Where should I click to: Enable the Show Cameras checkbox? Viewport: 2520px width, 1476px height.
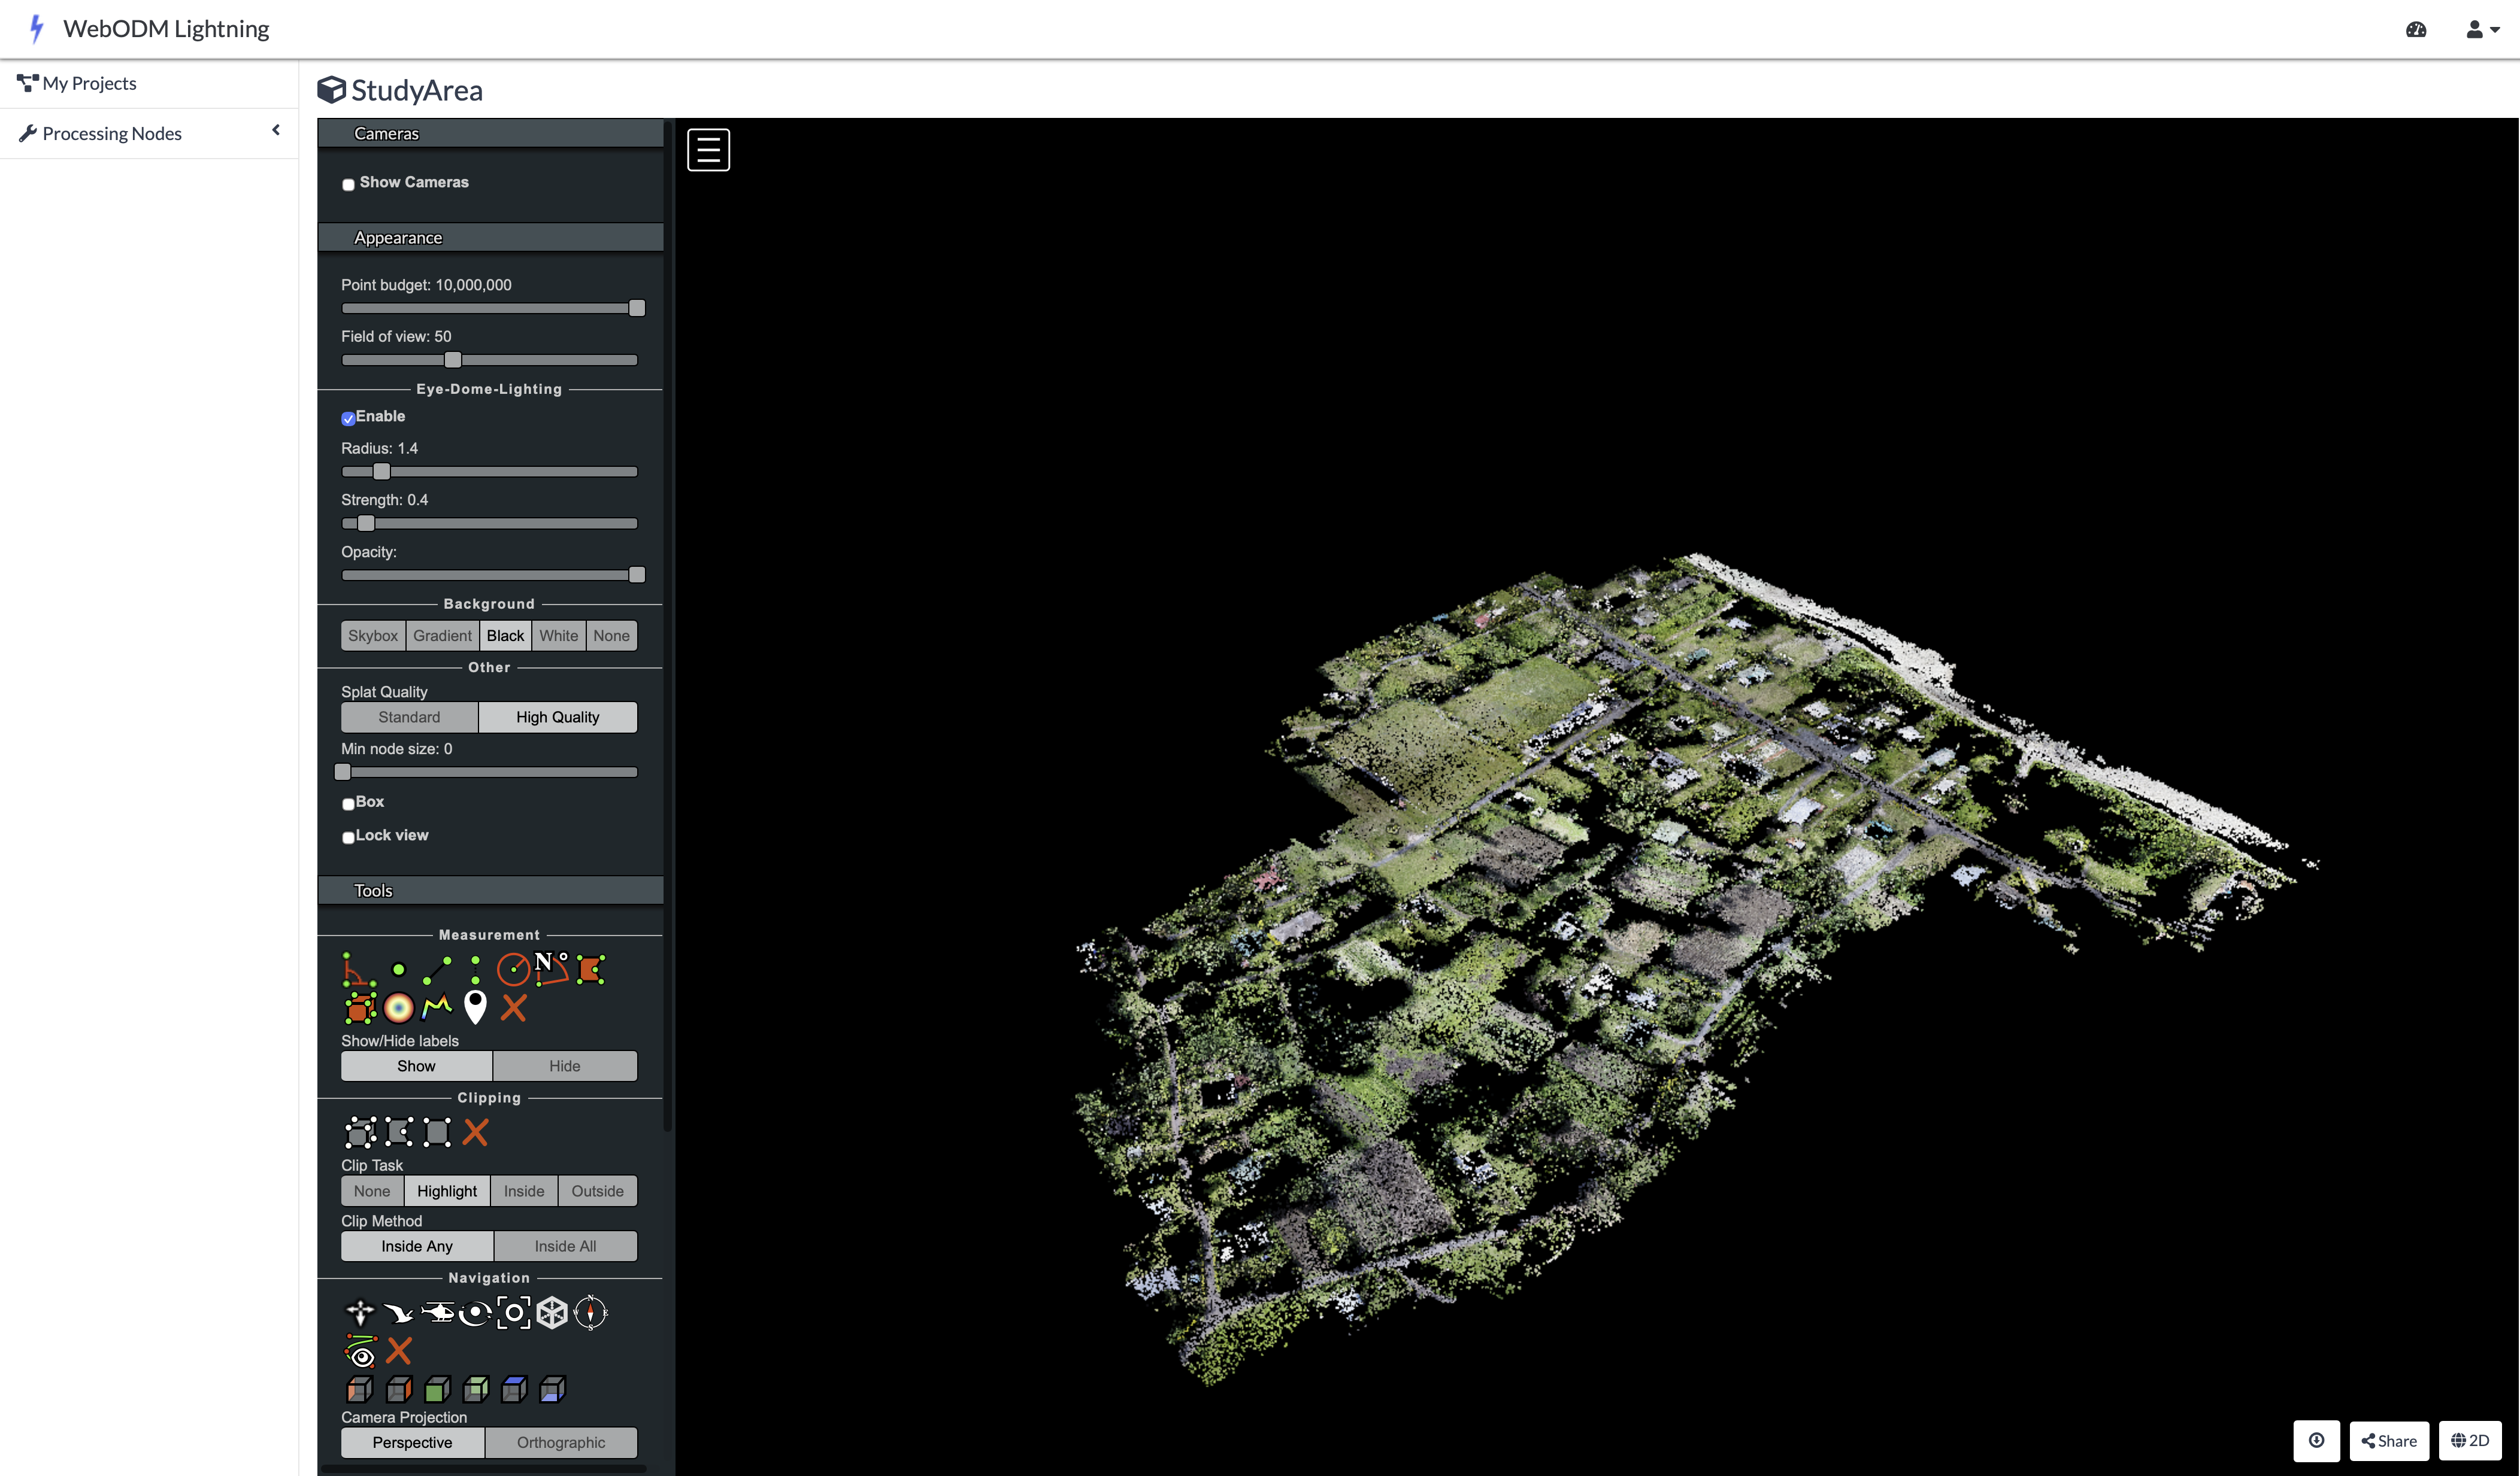click(x=348, y=184)
